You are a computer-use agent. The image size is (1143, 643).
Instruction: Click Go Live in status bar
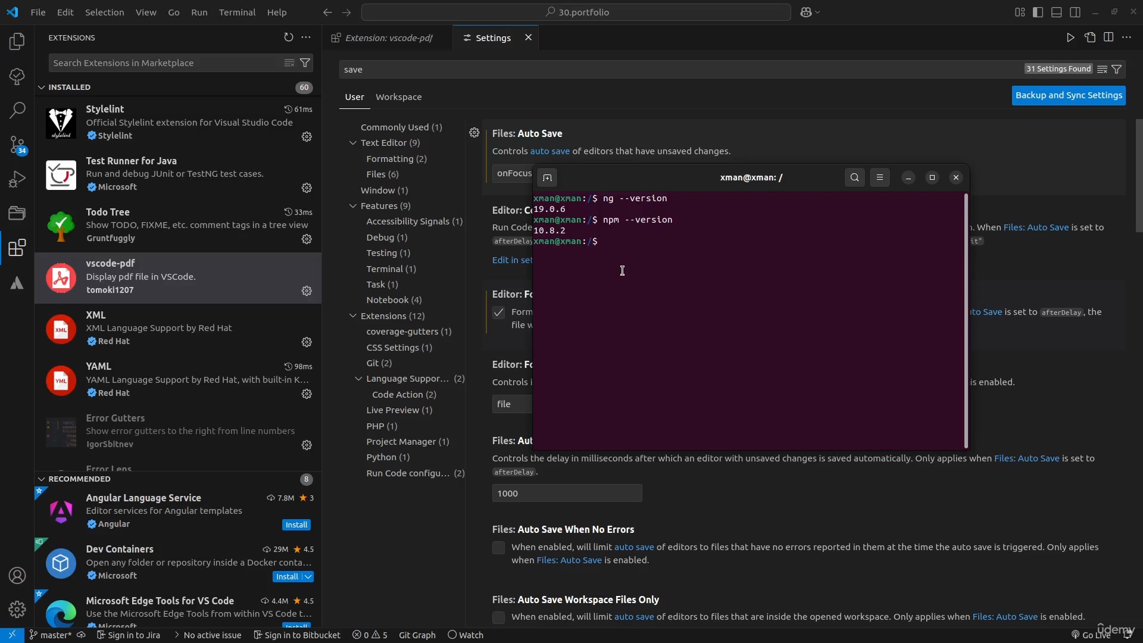(1091, 635)
